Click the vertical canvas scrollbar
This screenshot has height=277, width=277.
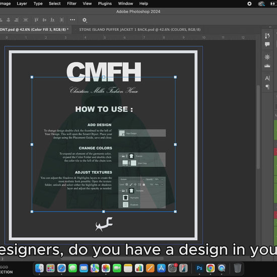coord(258,127)
